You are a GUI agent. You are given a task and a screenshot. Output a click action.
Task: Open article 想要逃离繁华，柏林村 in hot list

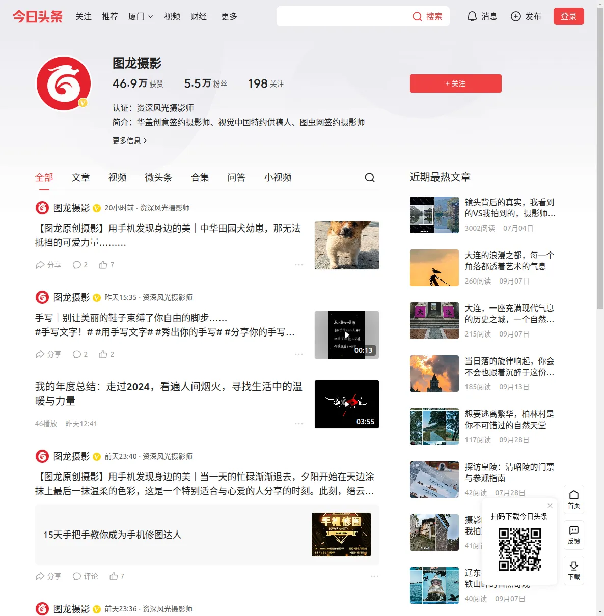509,419
